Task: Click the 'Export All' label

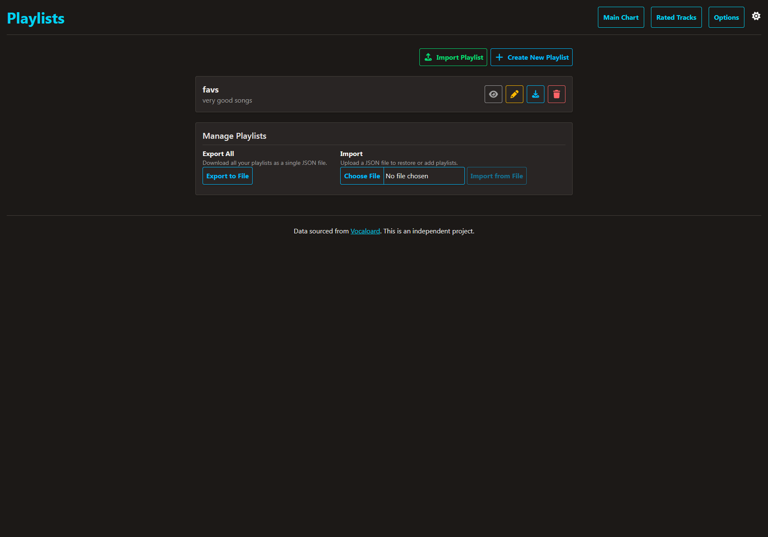Action: 218,154
